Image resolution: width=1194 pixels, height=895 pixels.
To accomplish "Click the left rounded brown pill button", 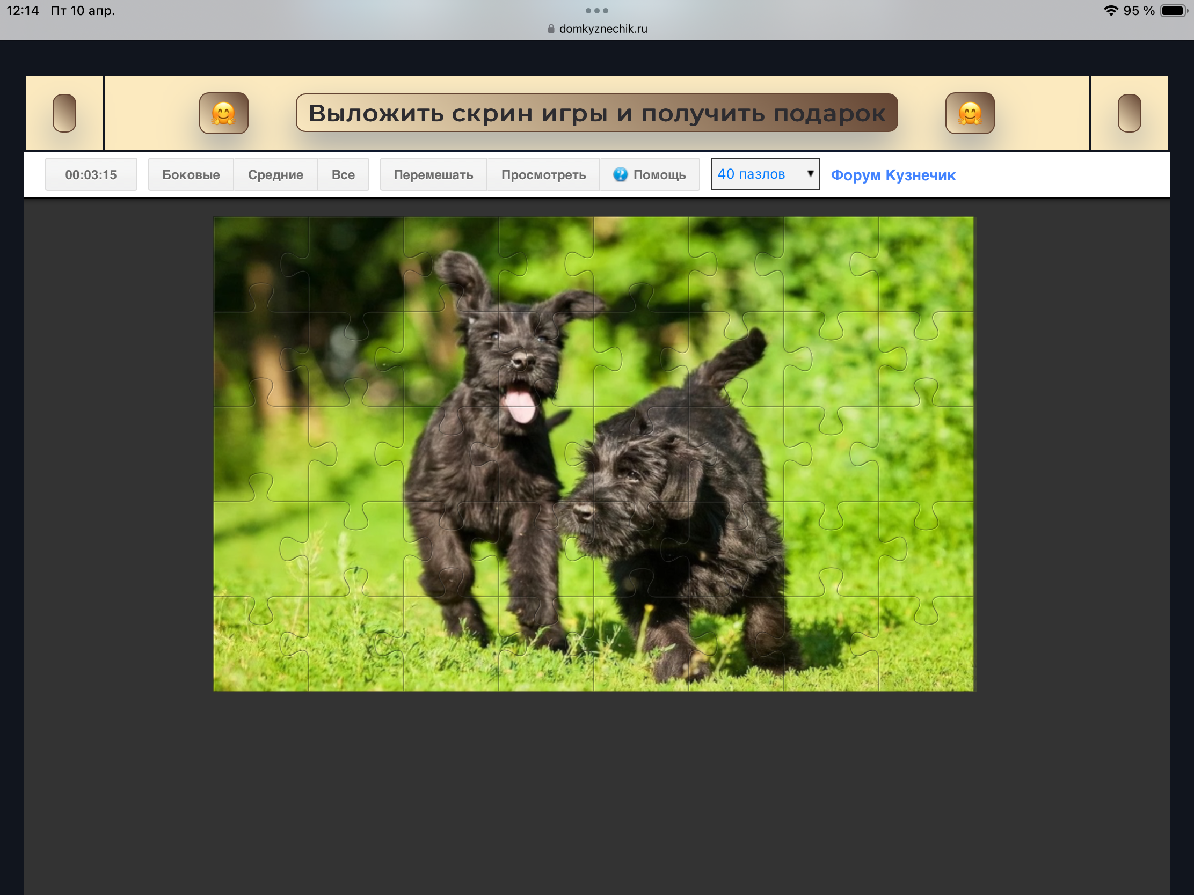I will click(x=64, y=113).
